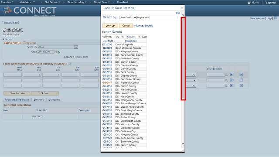Open Court Location lookup in third row

226,86
